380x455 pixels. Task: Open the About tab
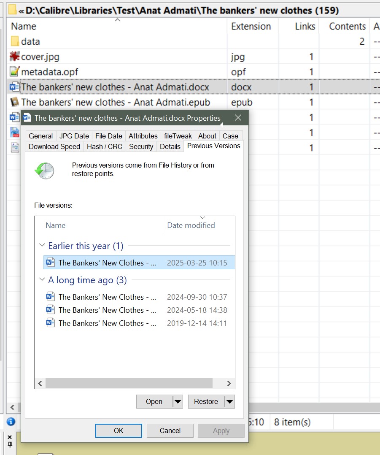(x=207, y=136)
